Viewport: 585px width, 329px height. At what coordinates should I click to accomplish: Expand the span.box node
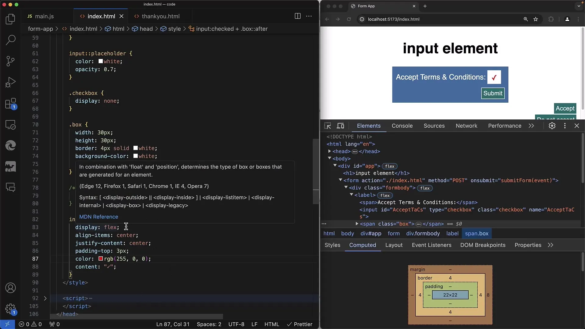pos(357,224)
